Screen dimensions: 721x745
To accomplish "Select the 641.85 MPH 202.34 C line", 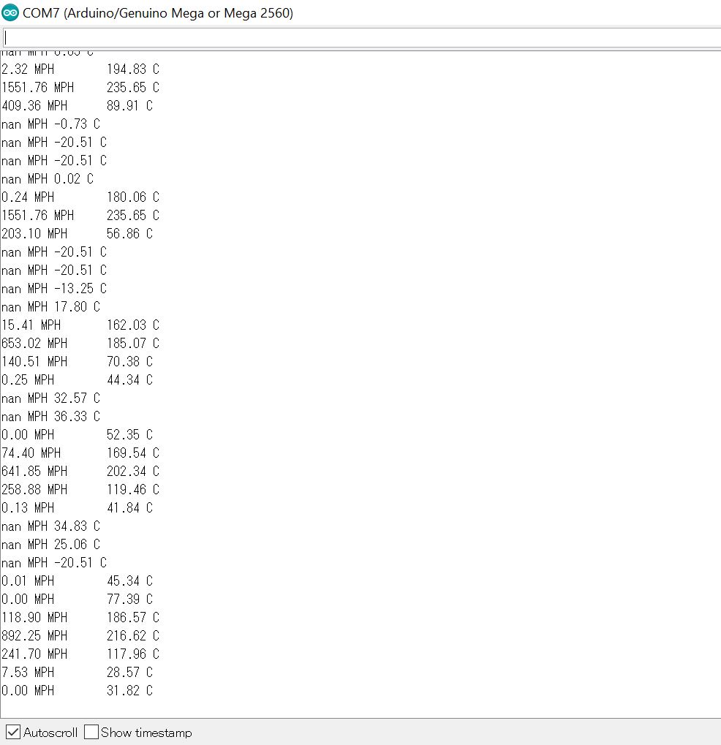I will click(80, 472).
